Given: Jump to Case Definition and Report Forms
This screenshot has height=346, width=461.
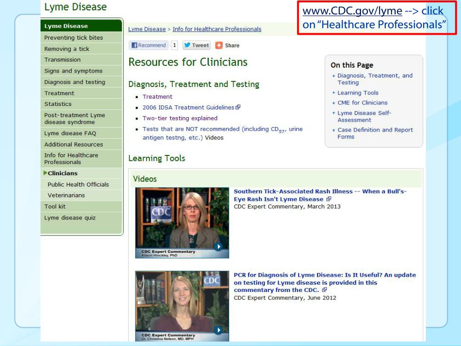Looking at the screenshot, I should [x=375, y=133].
